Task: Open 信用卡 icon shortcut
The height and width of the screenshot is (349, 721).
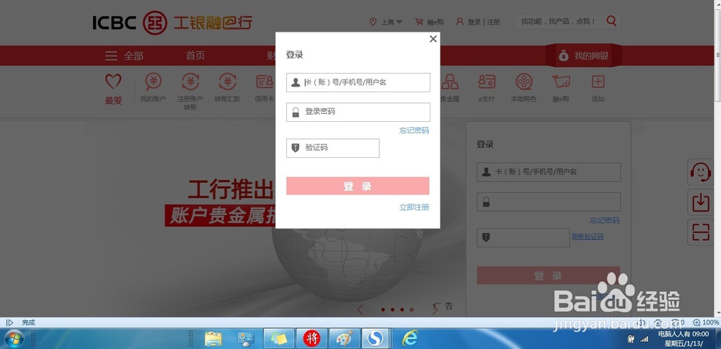Action: 265,87
